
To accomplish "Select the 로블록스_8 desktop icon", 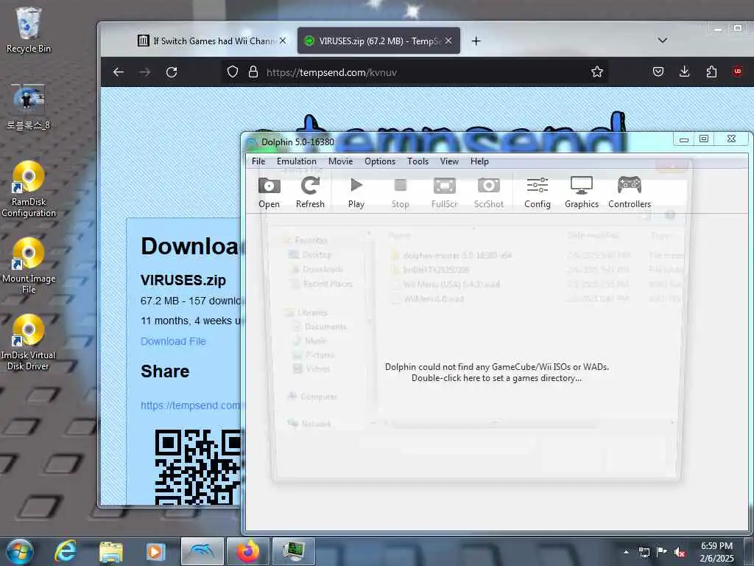I will [29, 108].
